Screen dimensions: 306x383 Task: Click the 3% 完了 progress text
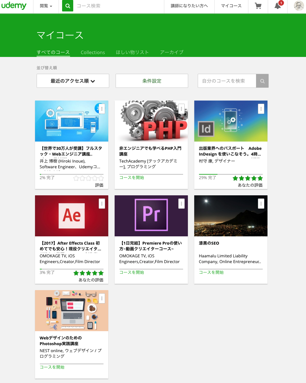(x=47, y=272)
